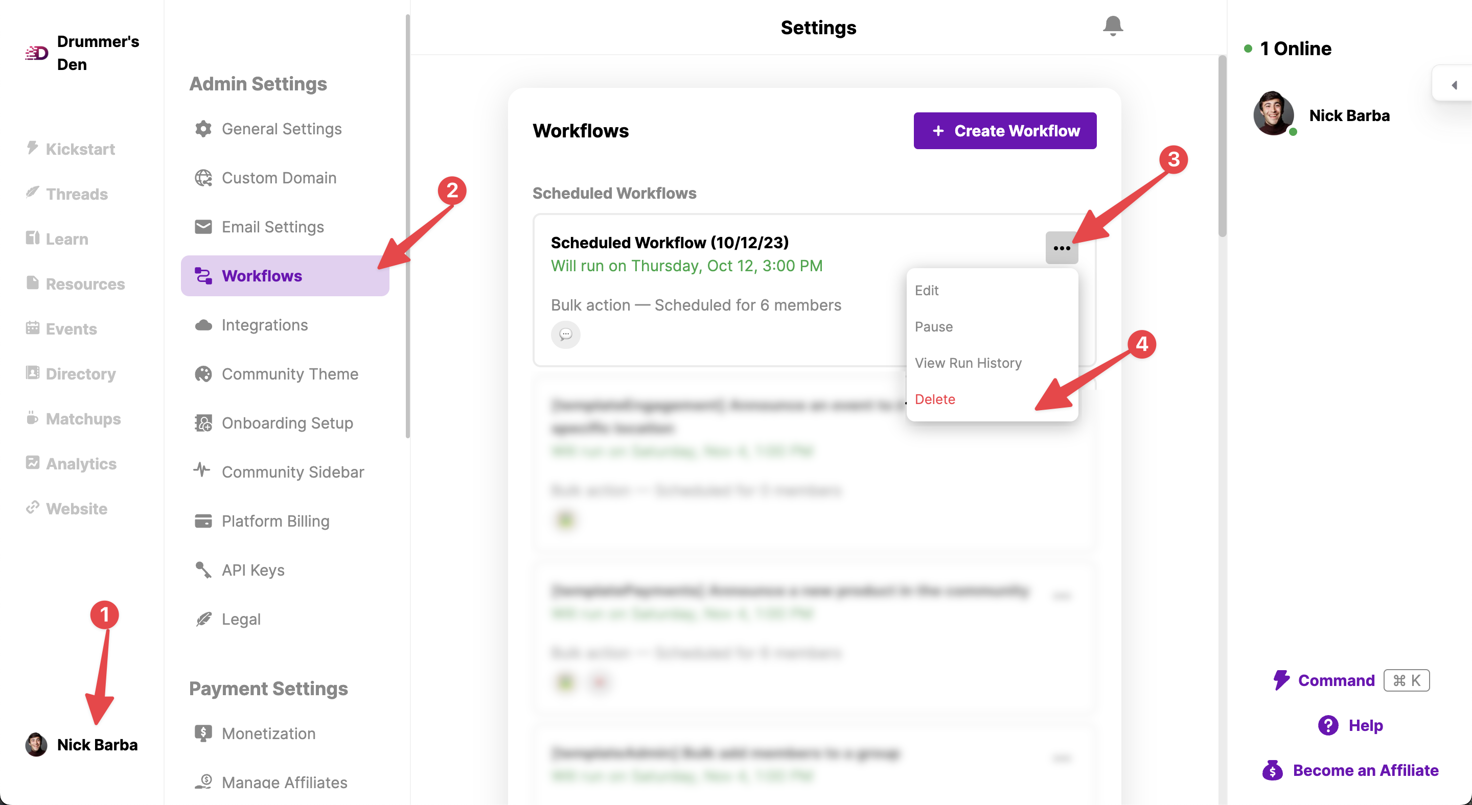Click the Integrations cloud icon
Viewport: 1472px width, 805px height.
coord(203,325)
